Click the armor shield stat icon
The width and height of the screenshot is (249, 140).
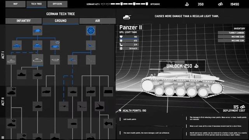[121, 40]
